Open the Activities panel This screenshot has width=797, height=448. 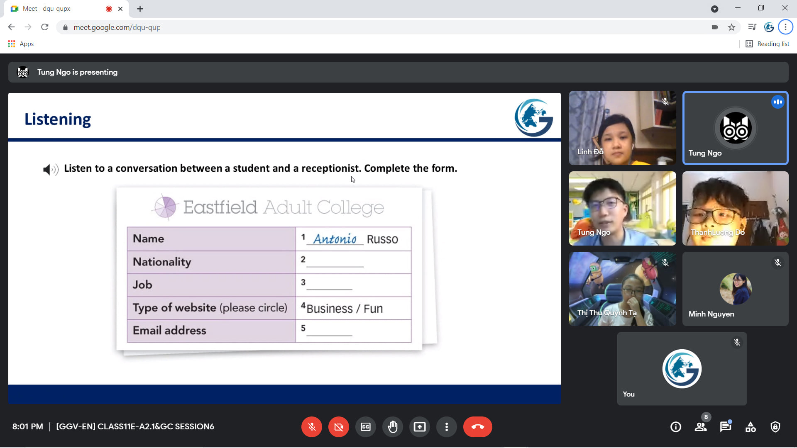point(751,427)
